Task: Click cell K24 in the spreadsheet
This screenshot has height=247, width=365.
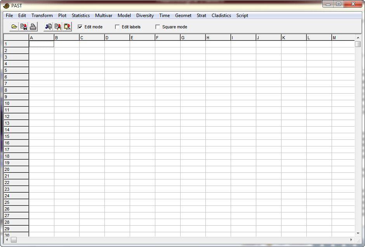Action: [294, 196]
